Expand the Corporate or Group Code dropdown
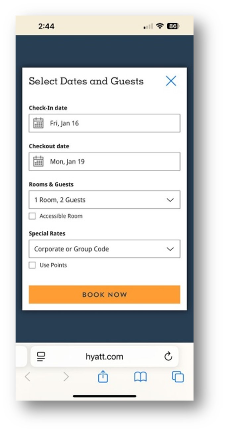The width and height of the screenshot is (225, 432). pyautogui.click(x=104, y=249)
